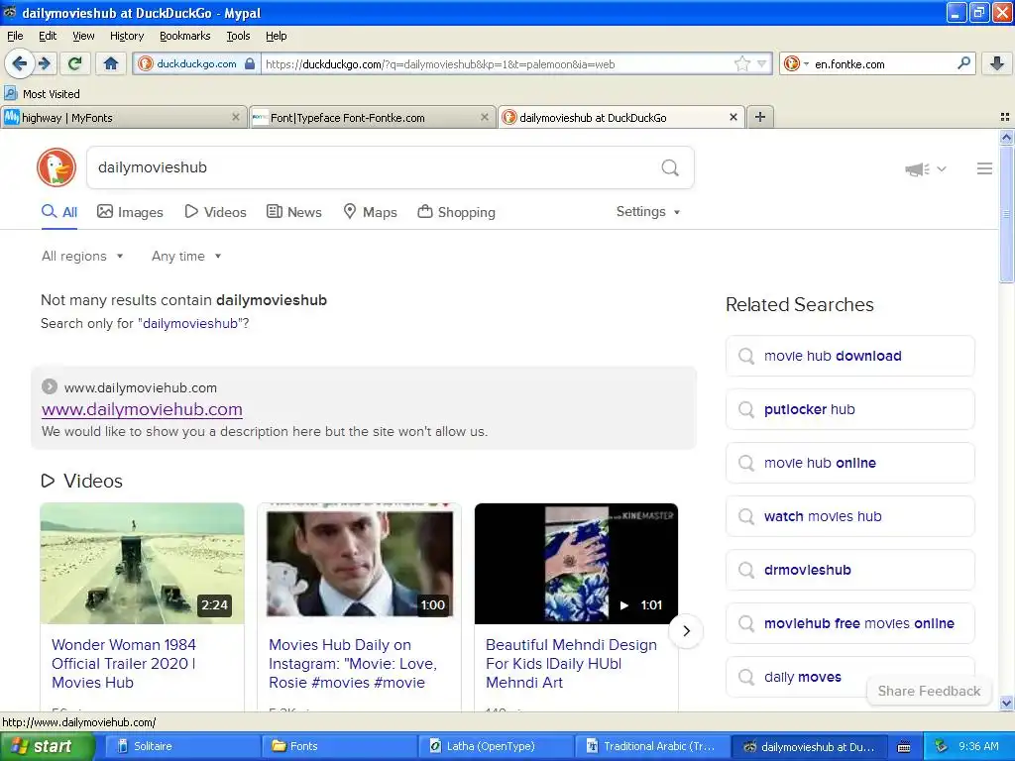Open the Wonder Woman 1984 Official Trailer title
Screen dimensions: 1015x761
(124, 663)
